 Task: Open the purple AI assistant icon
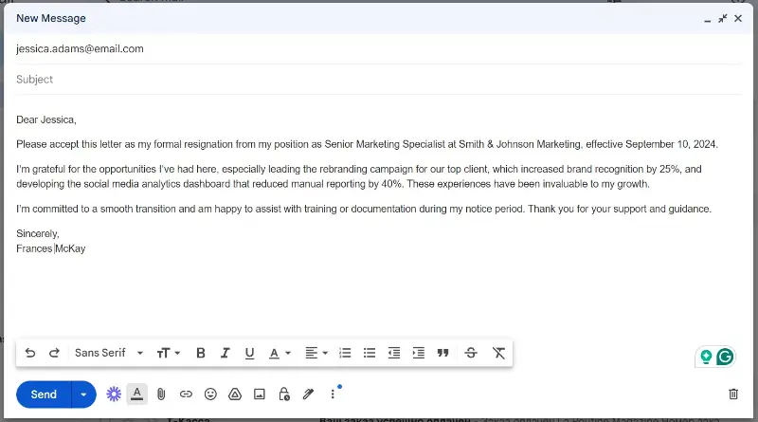pos(114,394)
